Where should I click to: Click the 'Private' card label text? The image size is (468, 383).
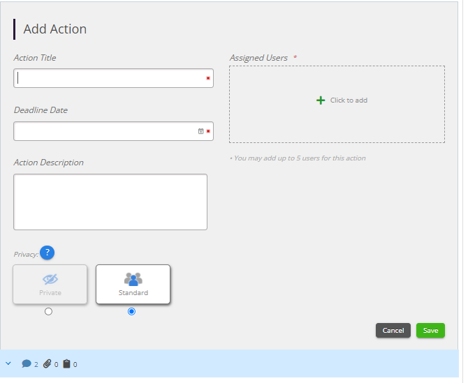[50, 293]
